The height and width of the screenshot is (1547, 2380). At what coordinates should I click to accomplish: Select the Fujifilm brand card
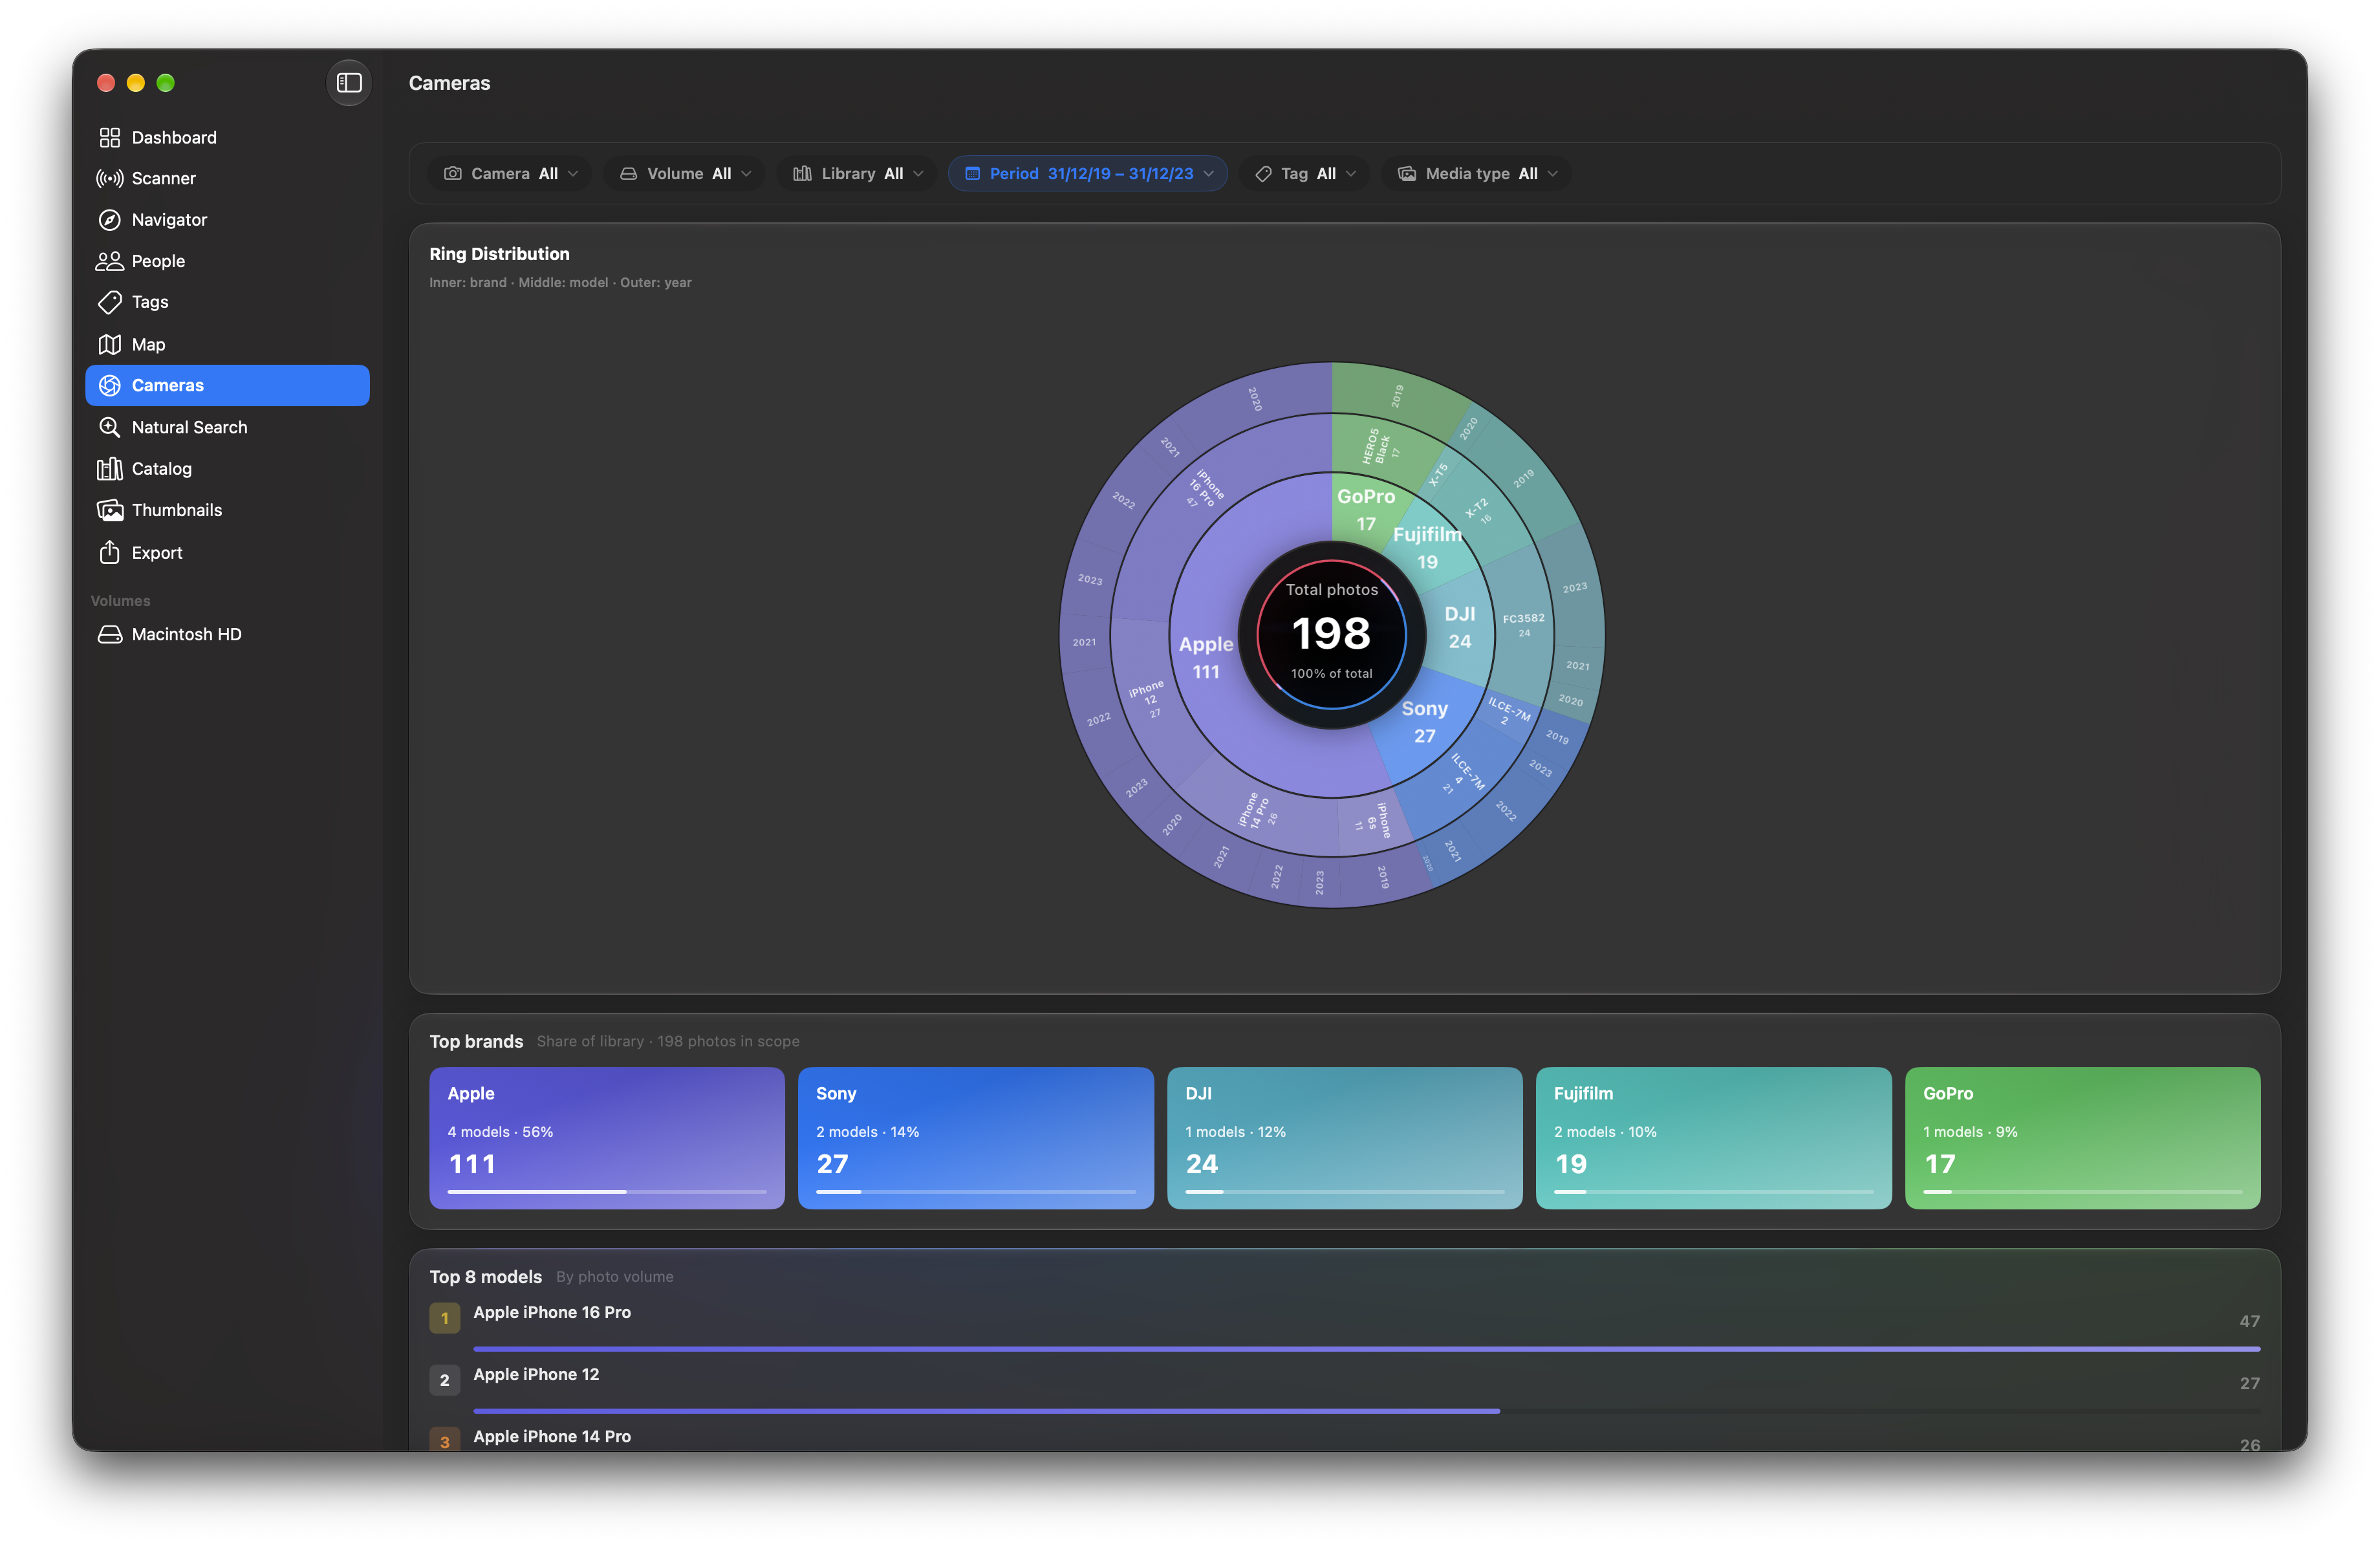coord(1714,1138)
